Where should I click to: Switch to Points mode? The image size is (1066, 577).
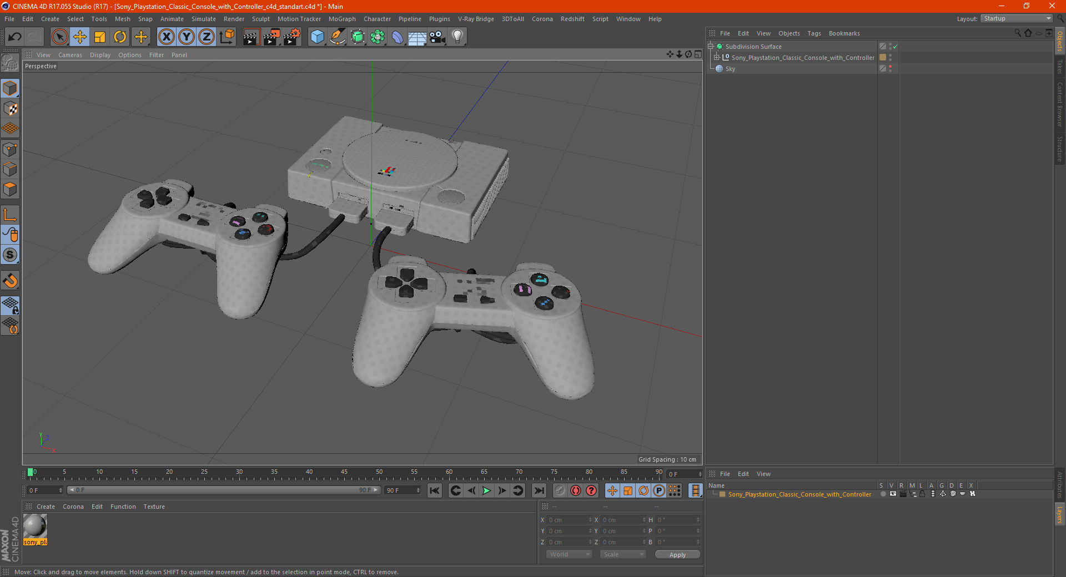[x=10, y=149]
